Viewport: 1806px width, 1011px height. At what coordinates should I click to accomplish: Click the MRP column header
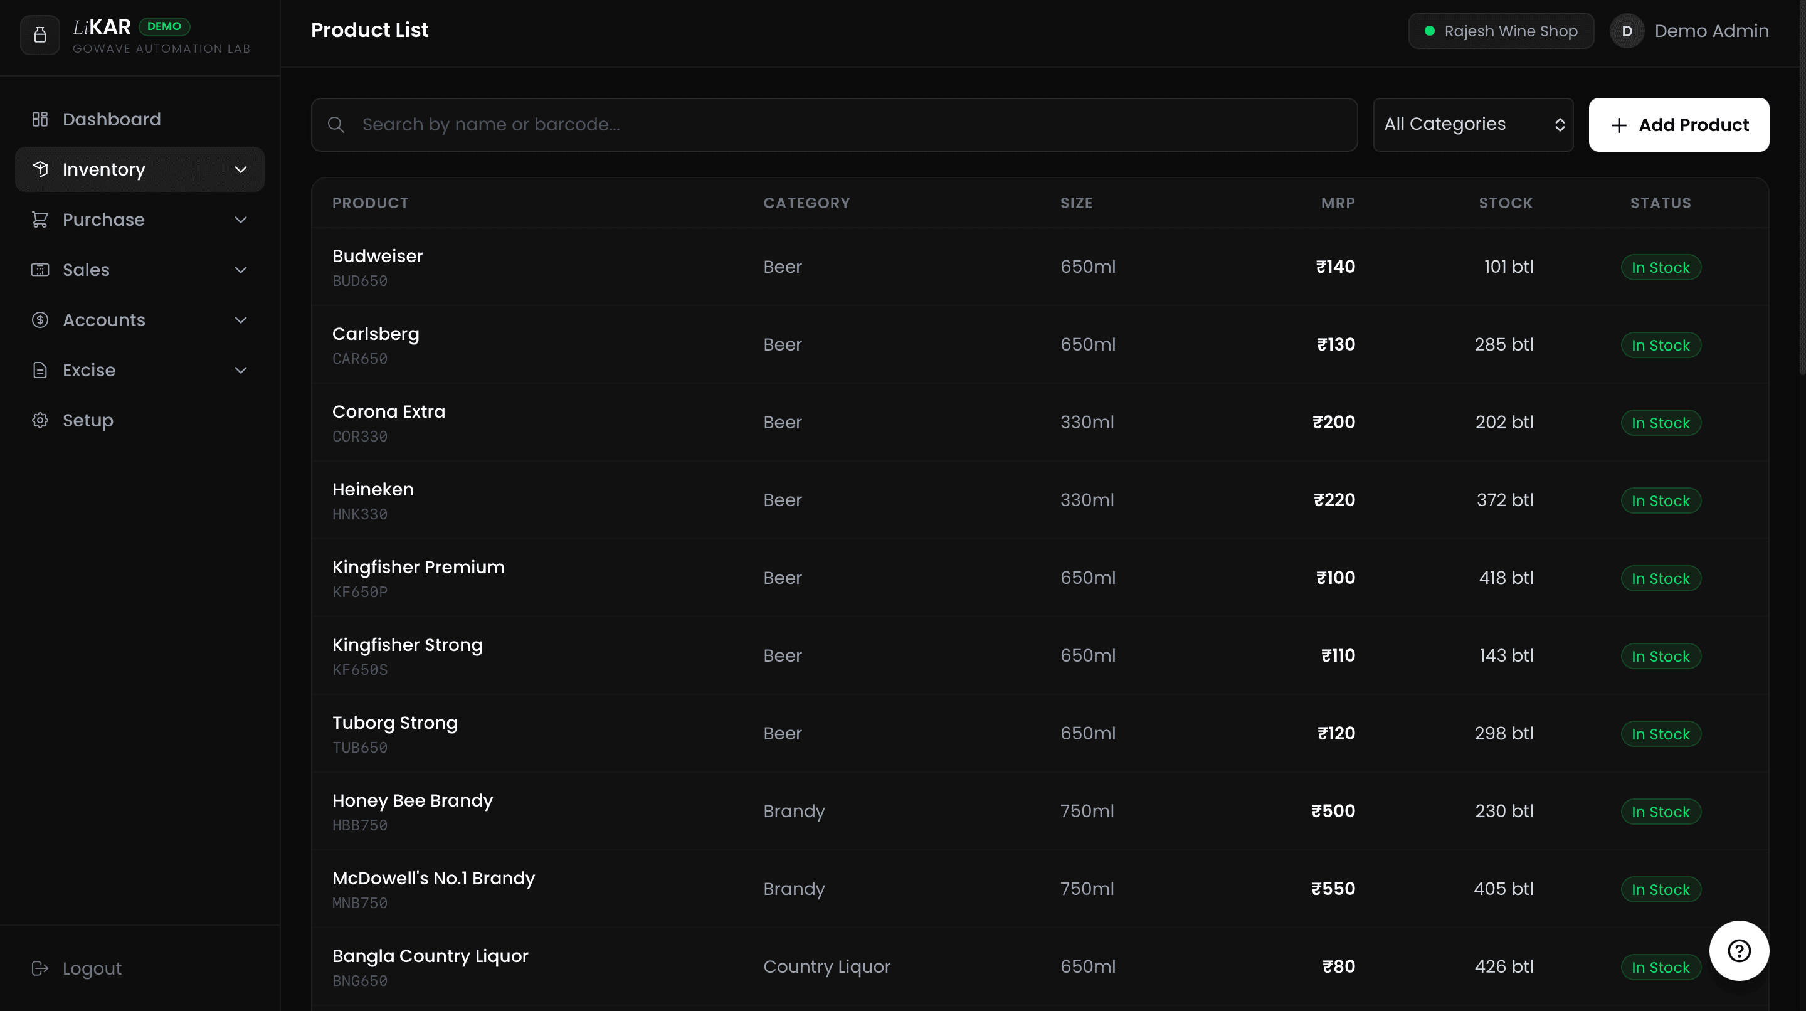(1338, 203)
